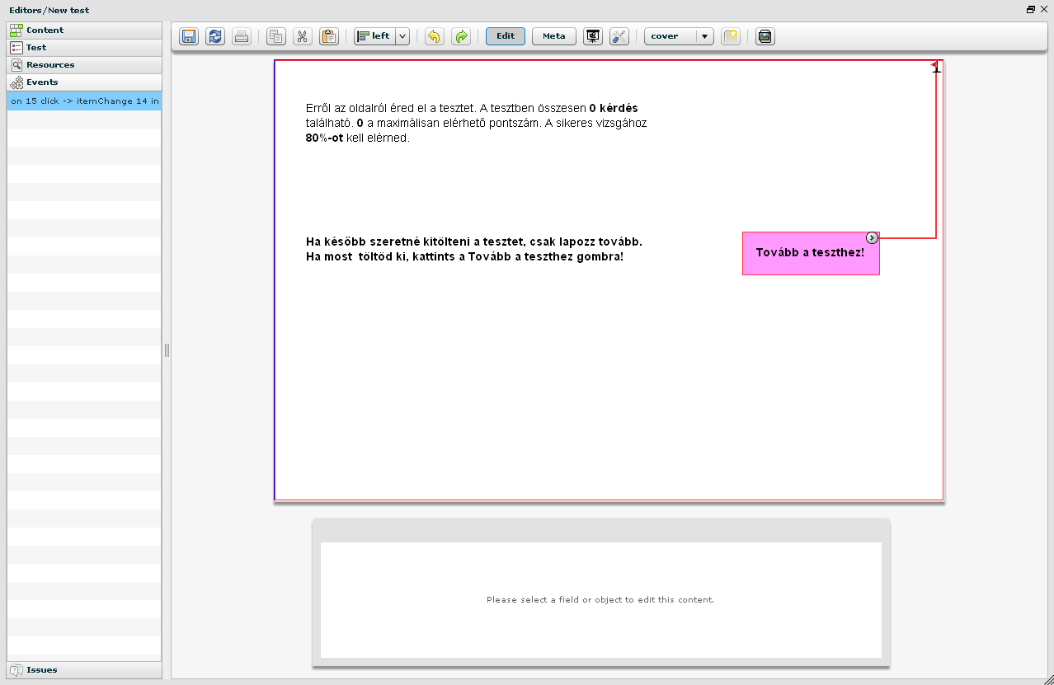This screenshot has height=685, width=1054.
Task: Select the 'on 15 click' event entry
Action: pyautogui.click(x=84, y=101)
